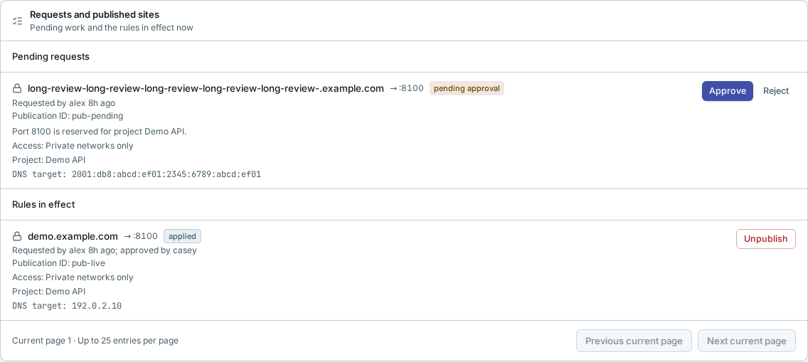
Task: Click 'Current page 1 · Up to 25 entries per page'
Action: (x=95, y=341)
